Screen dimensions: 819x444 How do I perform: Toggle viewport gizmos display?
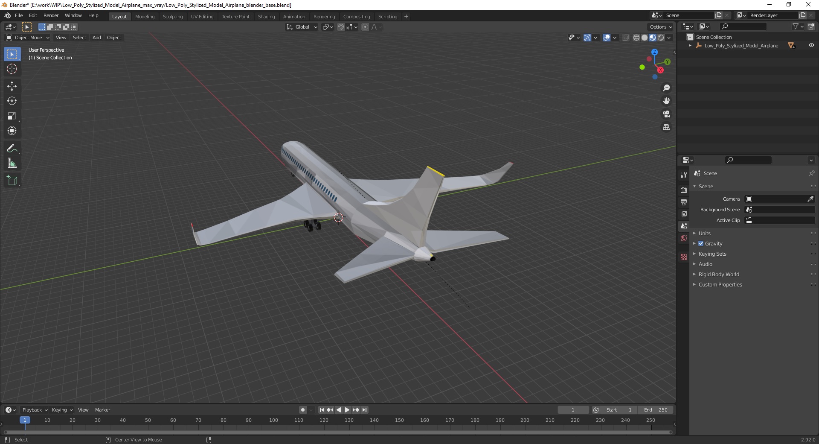coord(587,38)
